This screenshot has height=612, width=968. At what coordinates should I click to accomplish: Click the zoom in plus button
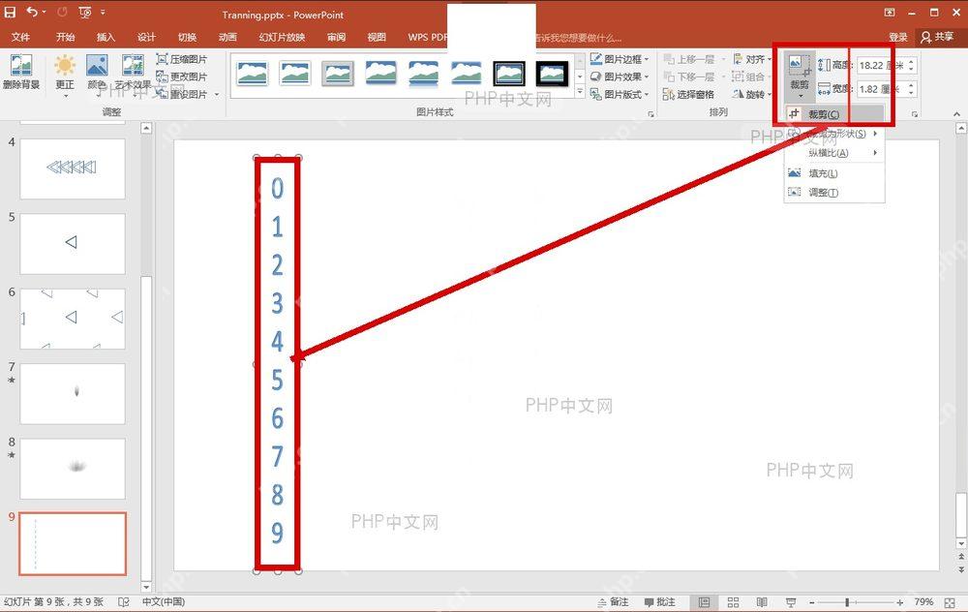tap(900, 602)
